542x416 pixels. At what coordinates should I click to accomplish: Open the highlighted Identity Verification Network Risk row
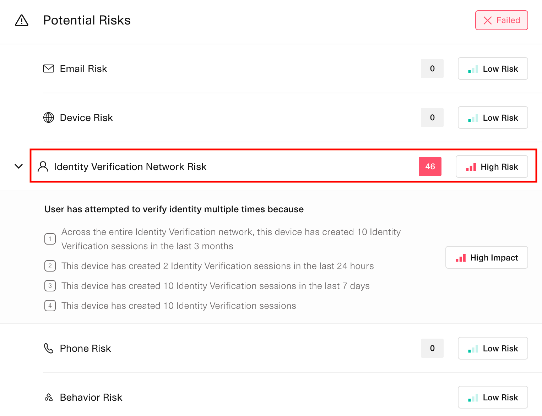pos(213,166)
